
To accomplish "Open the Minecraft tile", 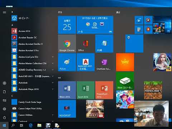I will coord(153,90).
